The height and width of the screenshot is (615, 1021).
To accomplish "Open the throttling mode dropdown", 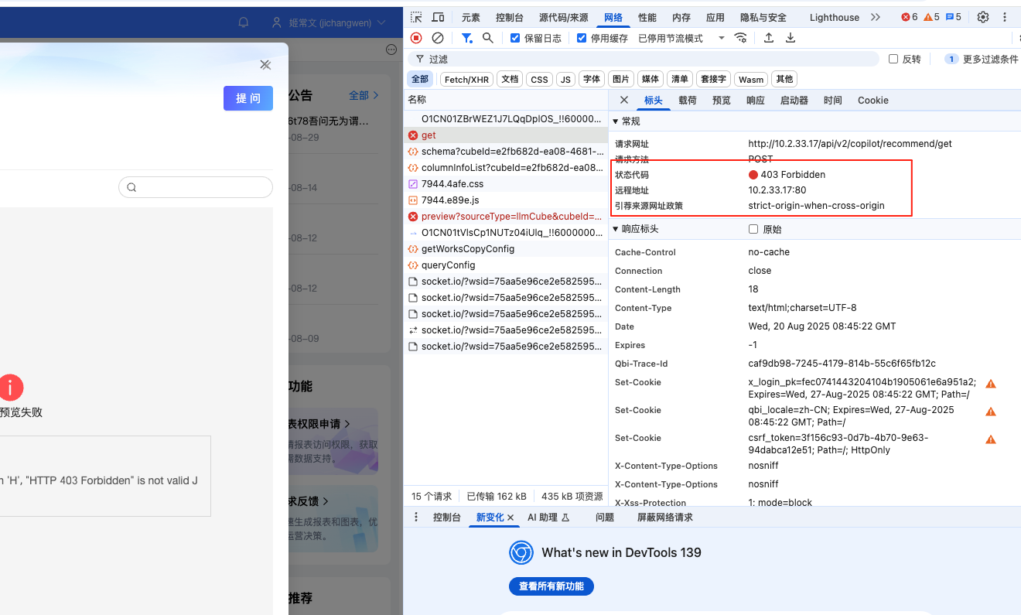I will [x=681, y=38].
